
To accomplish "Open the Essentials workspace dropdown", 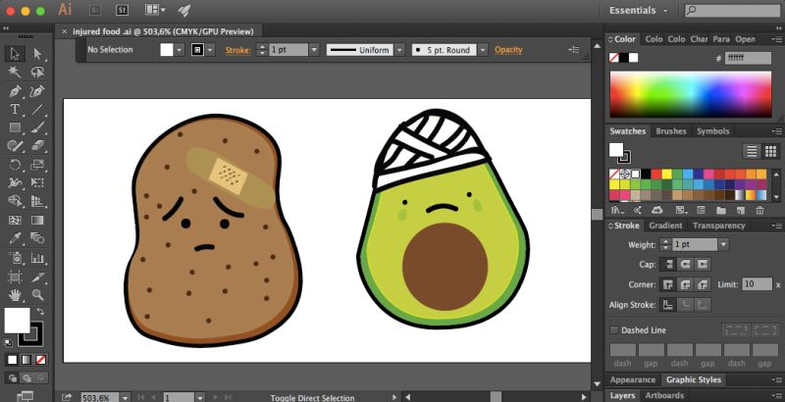I will 638,10.
